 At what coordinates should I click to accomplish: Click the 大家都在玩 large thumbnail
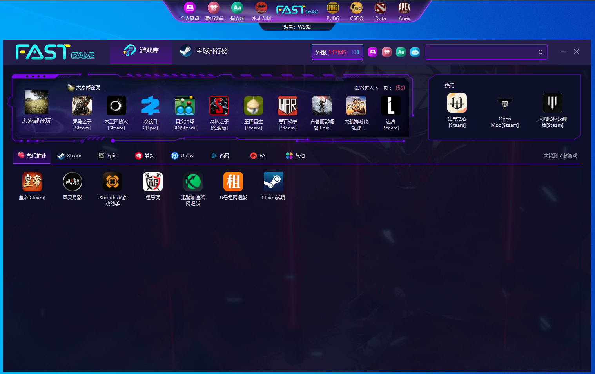pos(36,102)
